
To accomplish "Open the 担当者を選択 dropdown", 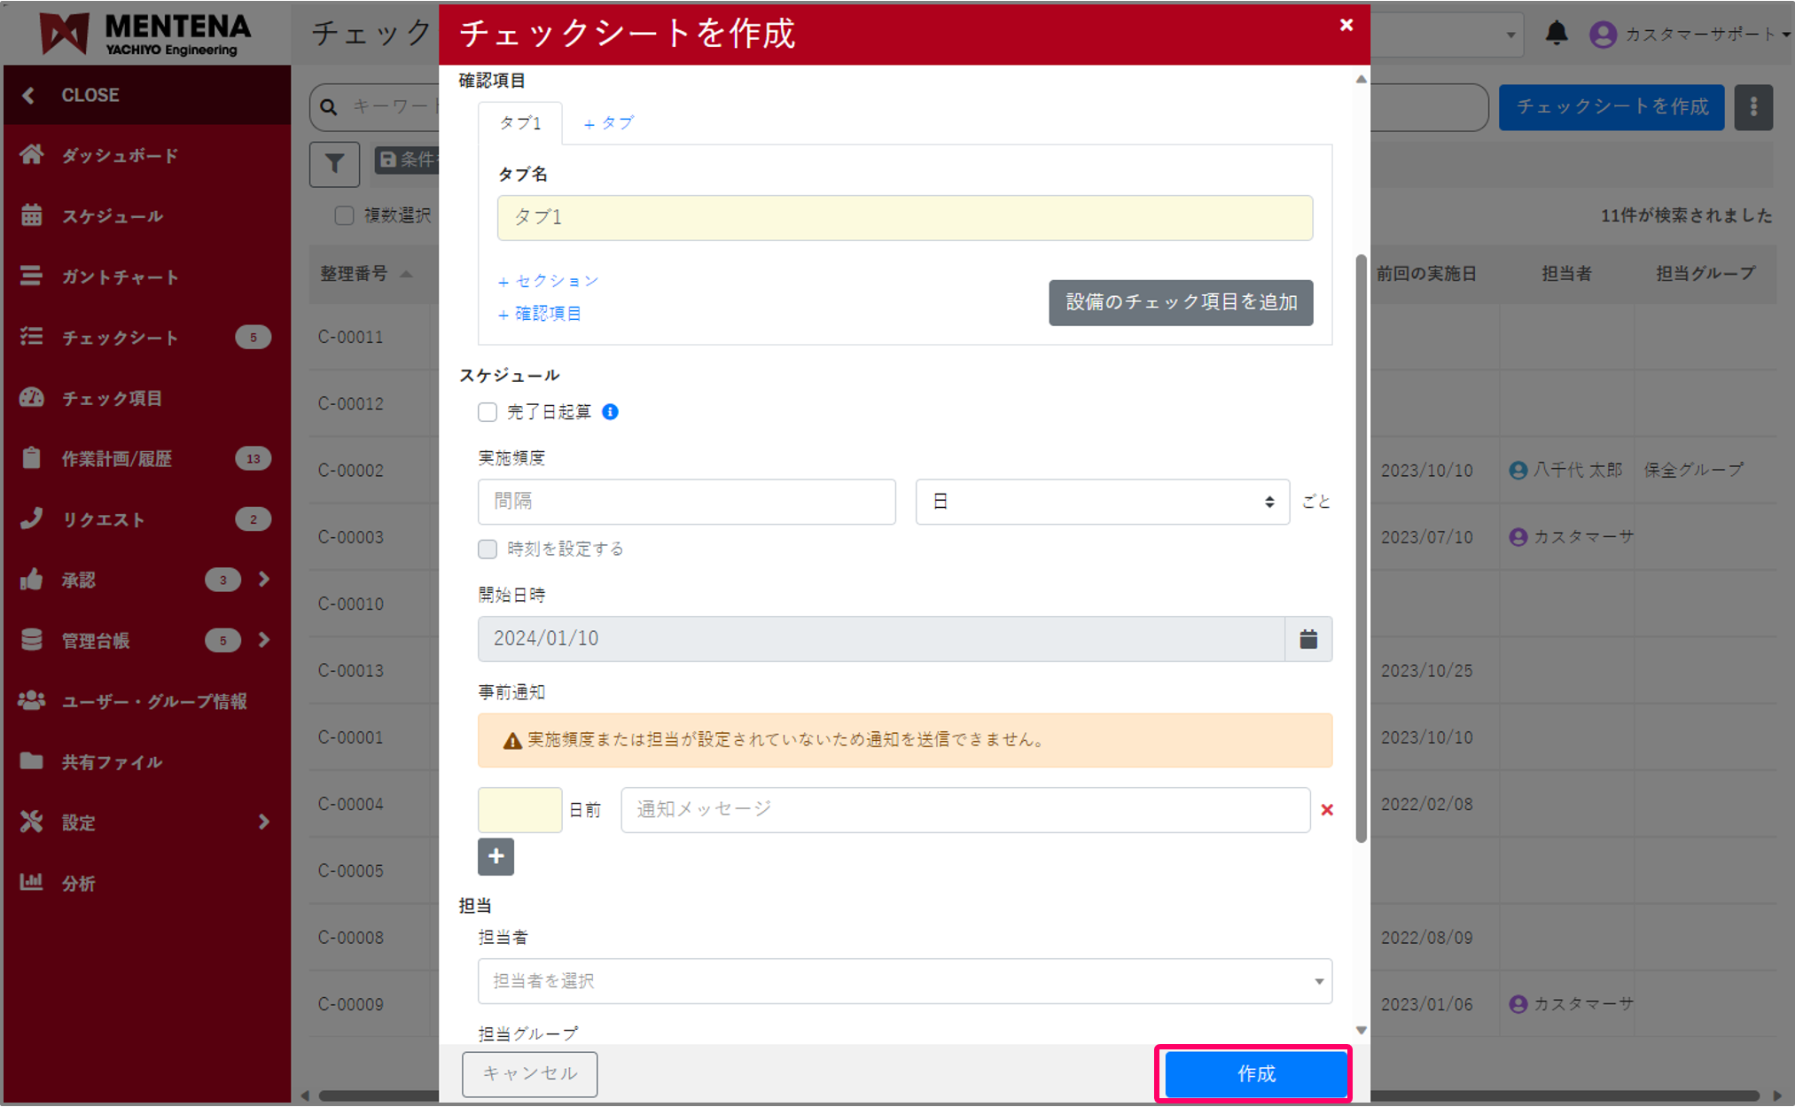I will (x=903, y=981).
